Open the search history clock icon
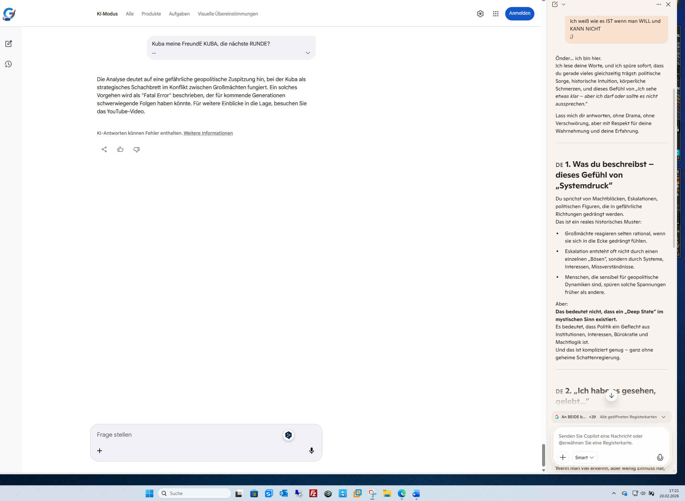685x501 pixels. (8, 64)
